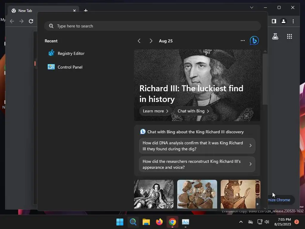Viewport: 305px width, 229px height.
Task: Click the magnifier icon in search box
Action: [x=51, y=26]
